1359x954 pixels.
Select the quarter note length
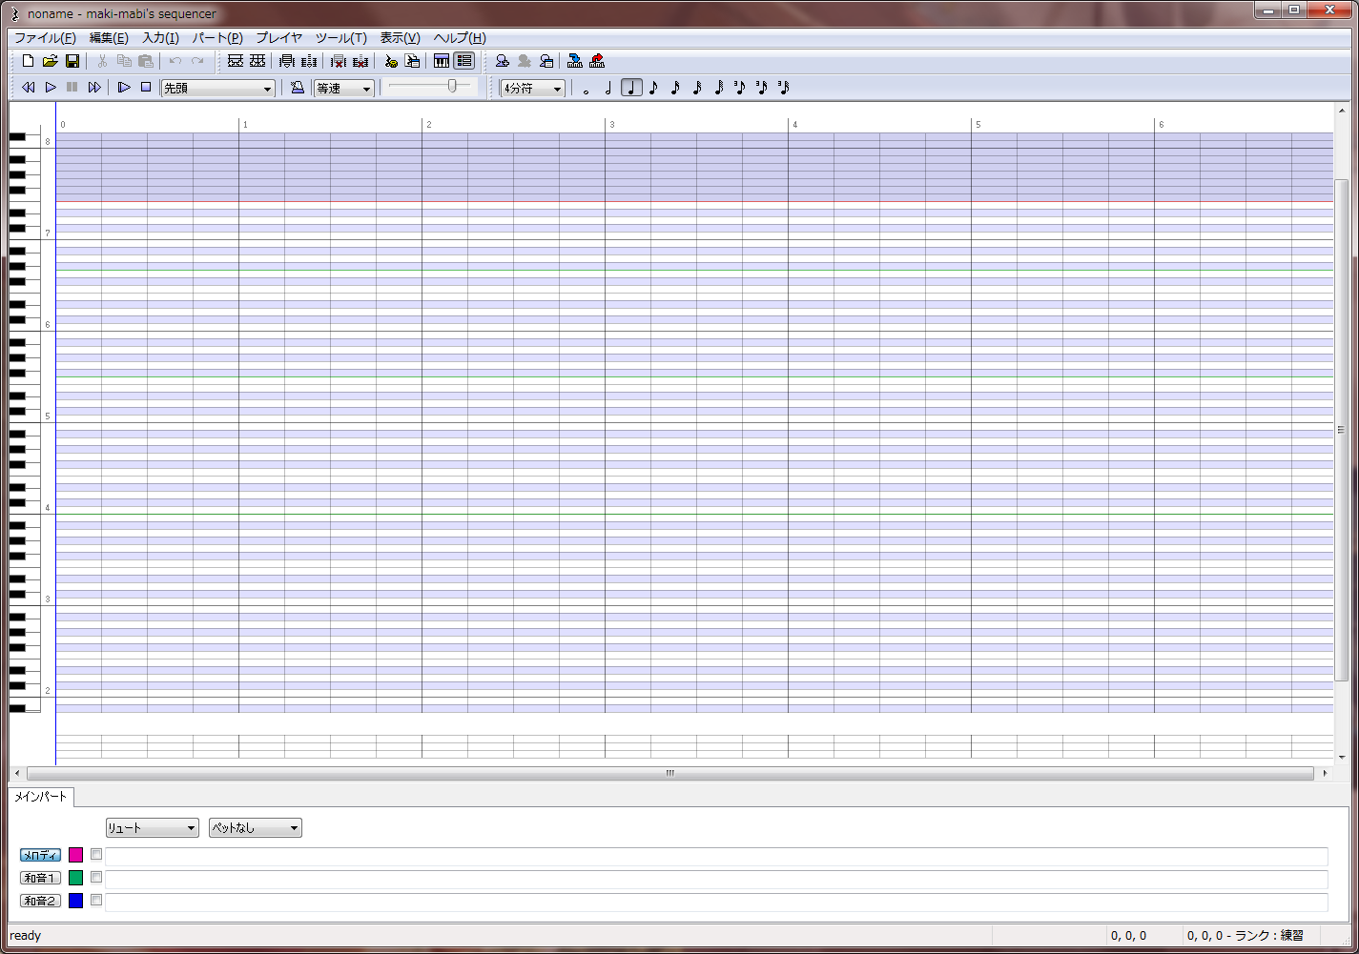point(631,89)
